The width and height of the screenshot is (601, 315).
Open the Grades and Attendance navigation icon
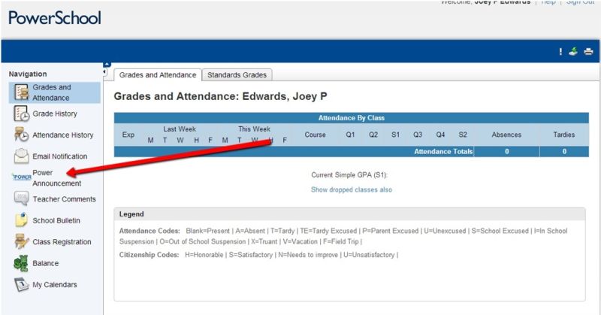tap(22, 92)
